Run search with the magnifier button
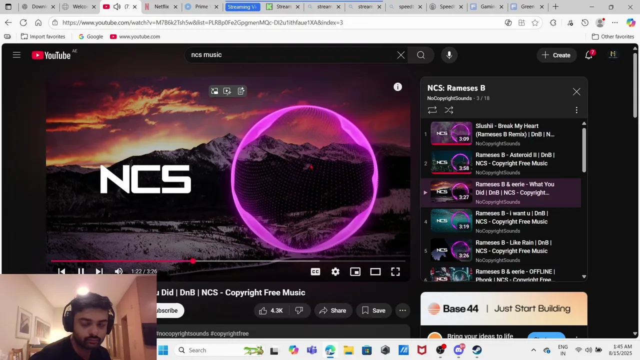The image size is (640, 360). pos(421,55)
